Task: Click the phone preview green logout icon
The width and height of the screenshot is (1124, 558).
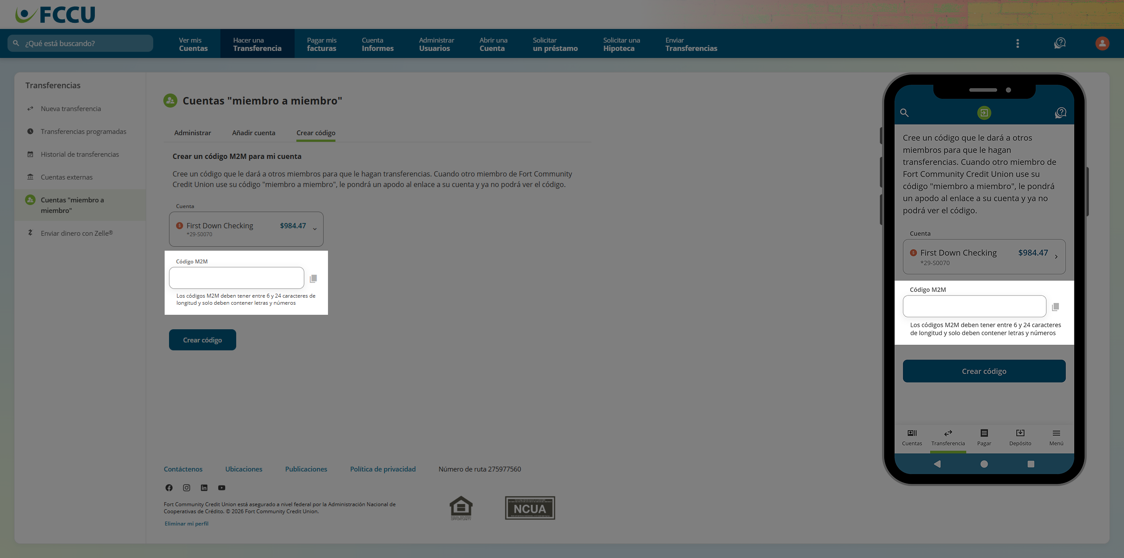Action: (984, 113)
